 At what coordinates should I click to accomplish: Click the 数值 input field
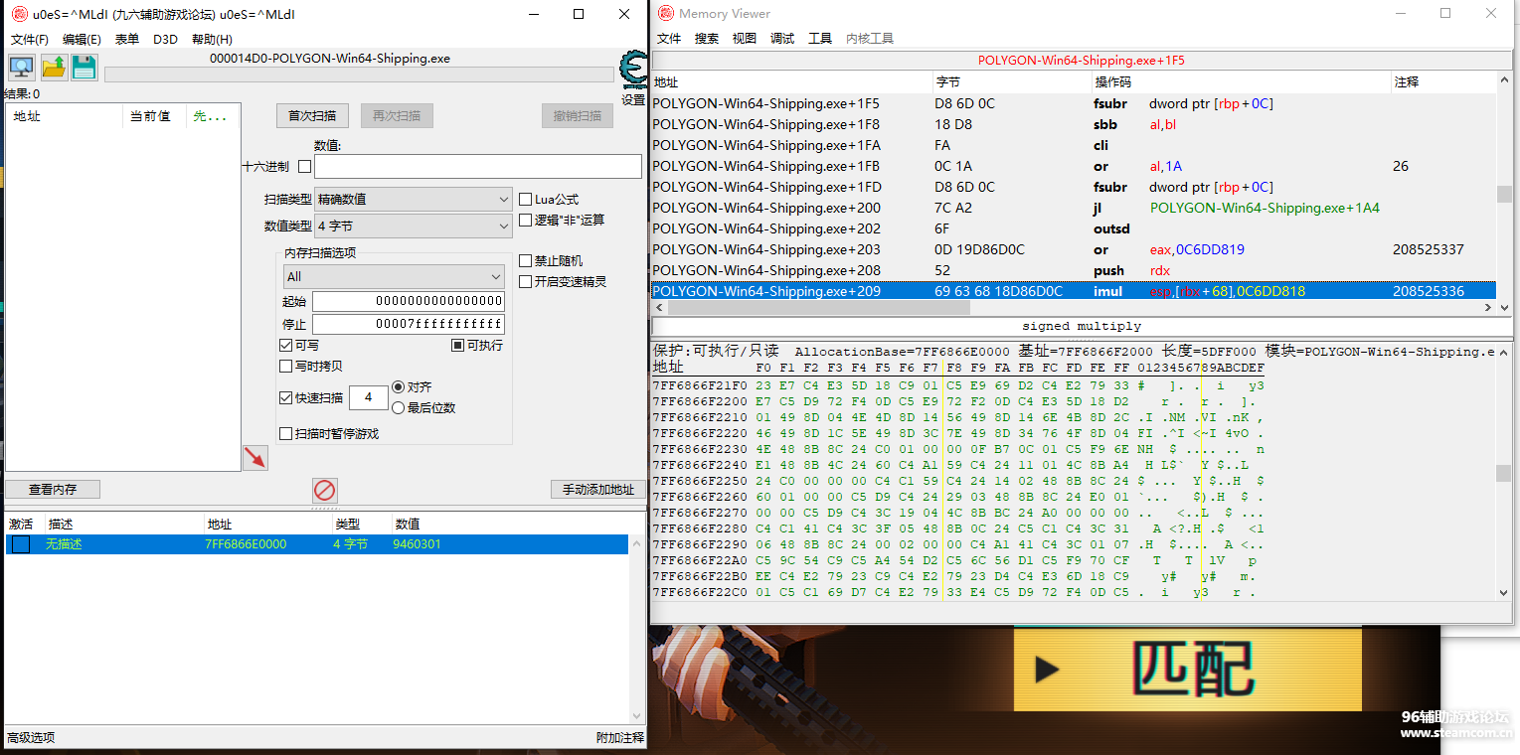point(477,167)
